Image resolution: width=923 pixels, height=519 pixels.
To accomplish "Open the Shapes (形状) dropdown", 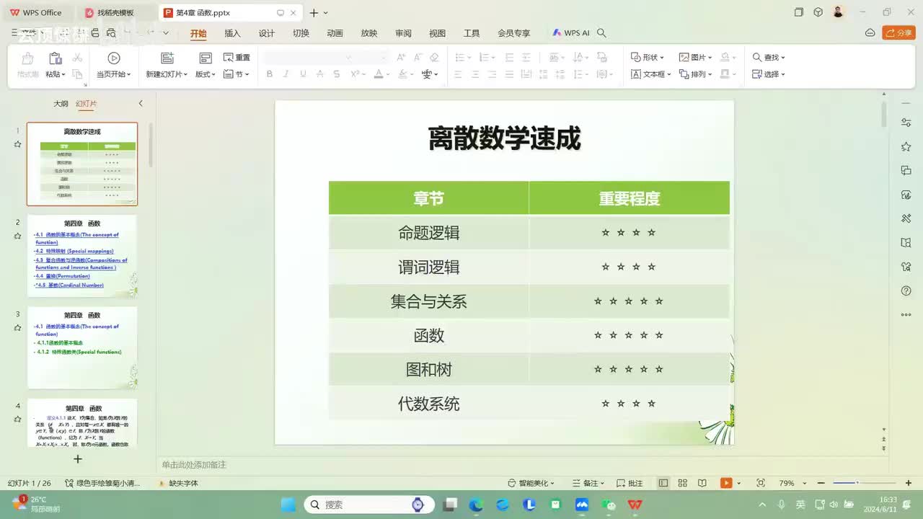I will tap(648, 58).
